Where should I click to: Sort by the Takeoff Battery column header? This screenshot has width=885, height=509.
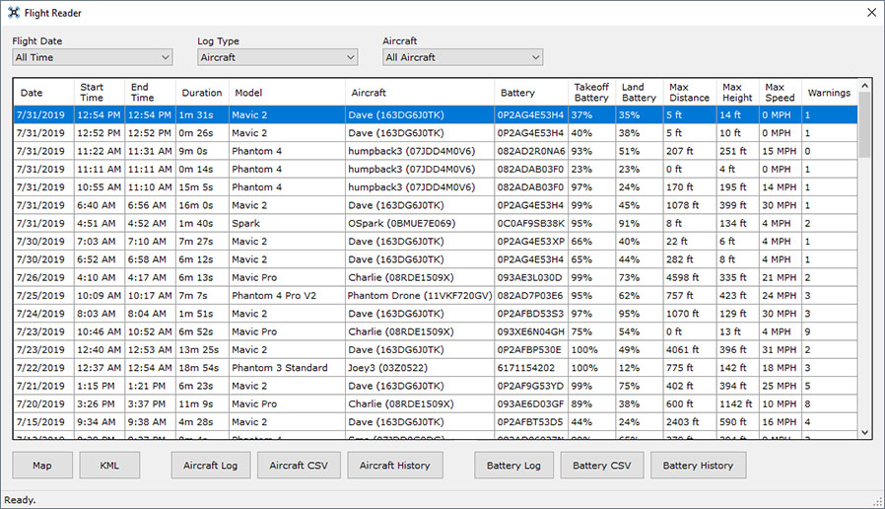[x=591, y=93]
